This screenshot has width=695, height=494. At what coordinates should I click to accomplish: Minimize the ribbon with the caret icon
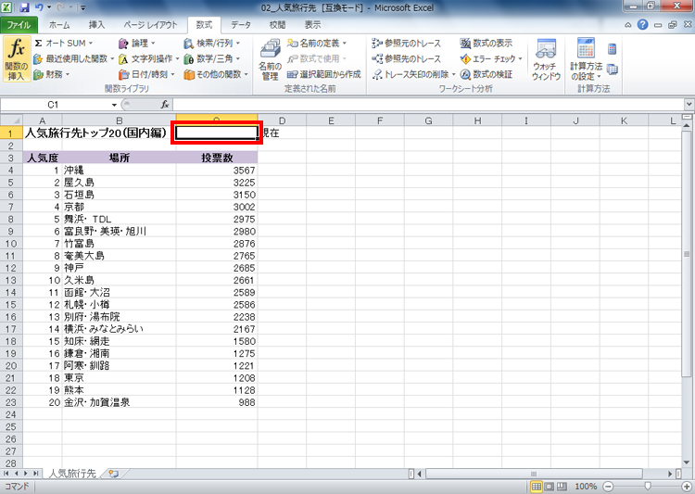(x=628, y=25)
